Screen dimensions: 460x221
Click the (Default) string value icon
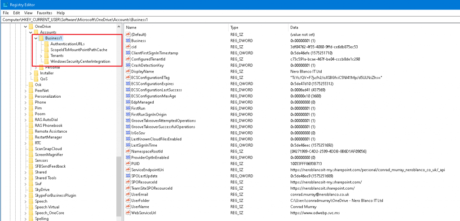128,35
